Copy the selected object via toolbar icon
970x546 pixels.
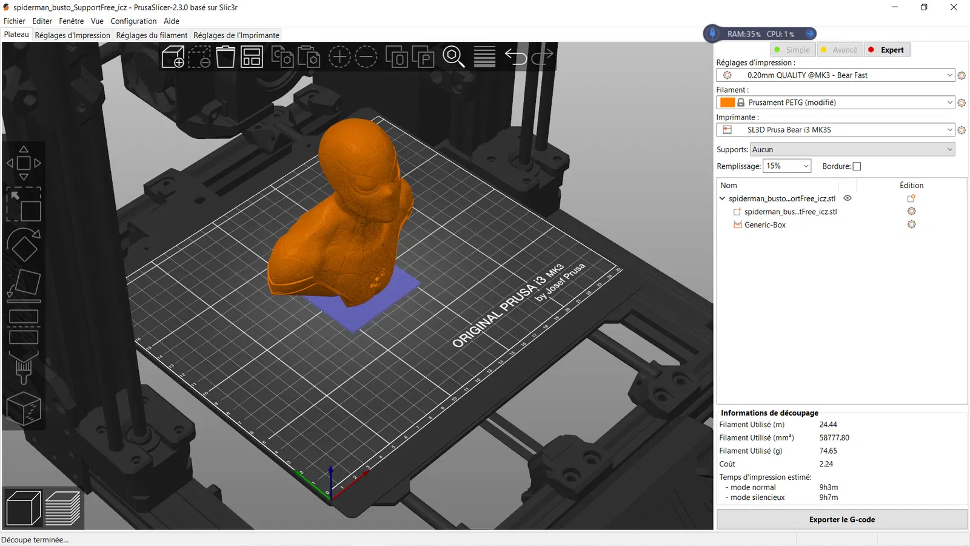click(283, 56)
